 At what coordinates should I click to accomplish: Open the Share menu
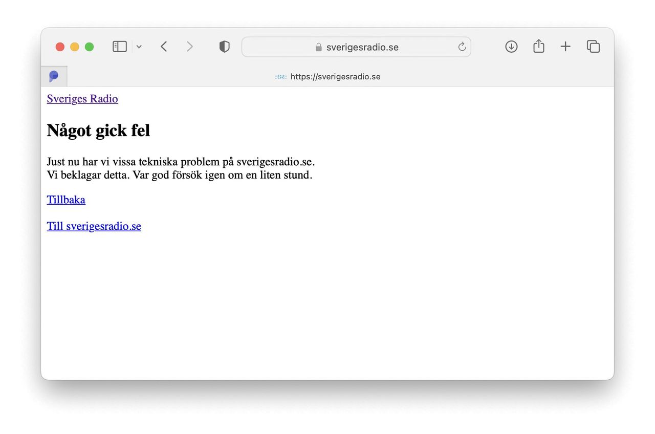[538, 47]
